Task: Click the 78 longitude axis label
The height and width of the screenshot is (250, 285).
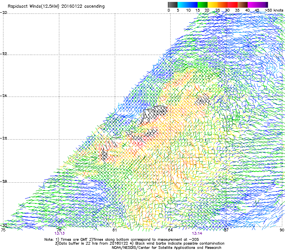Action: (59, 230)
